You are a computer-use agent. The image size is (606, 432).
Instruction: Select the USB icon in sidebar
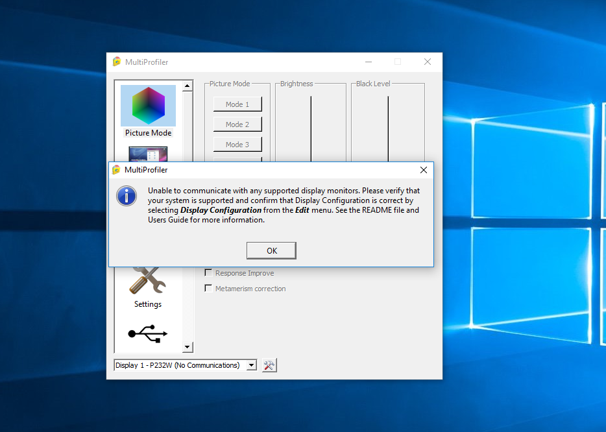point(148,334)
